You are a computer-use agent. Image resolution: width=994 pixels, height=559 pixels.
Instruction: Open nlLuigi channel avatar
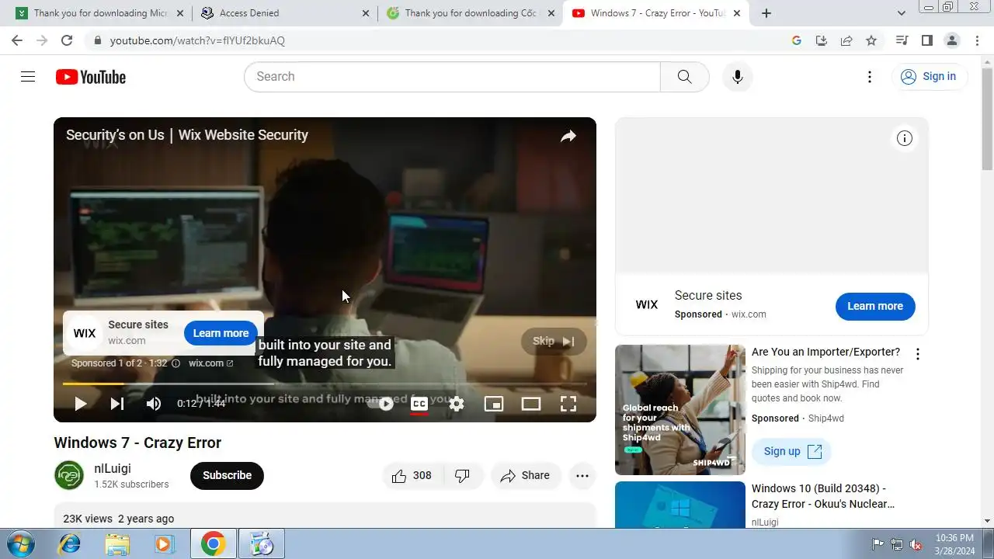[68, 475]
